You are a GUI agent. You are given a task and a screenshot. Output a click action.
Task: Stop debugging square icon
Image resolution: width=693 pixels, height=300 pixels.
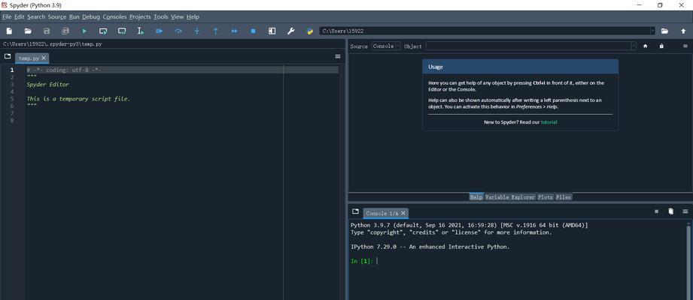(254, 31)
